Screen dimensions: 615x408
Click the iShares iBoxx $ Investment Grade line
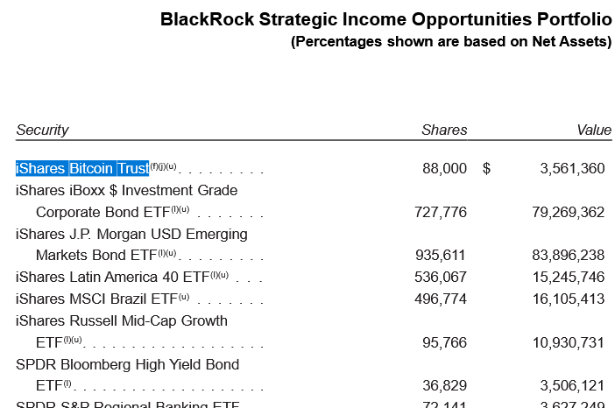click(127, 190)
